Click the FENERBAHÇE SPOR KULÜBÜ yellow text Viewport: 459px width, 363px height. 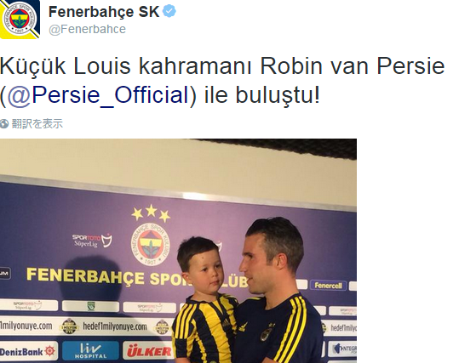tap(137, 277)
